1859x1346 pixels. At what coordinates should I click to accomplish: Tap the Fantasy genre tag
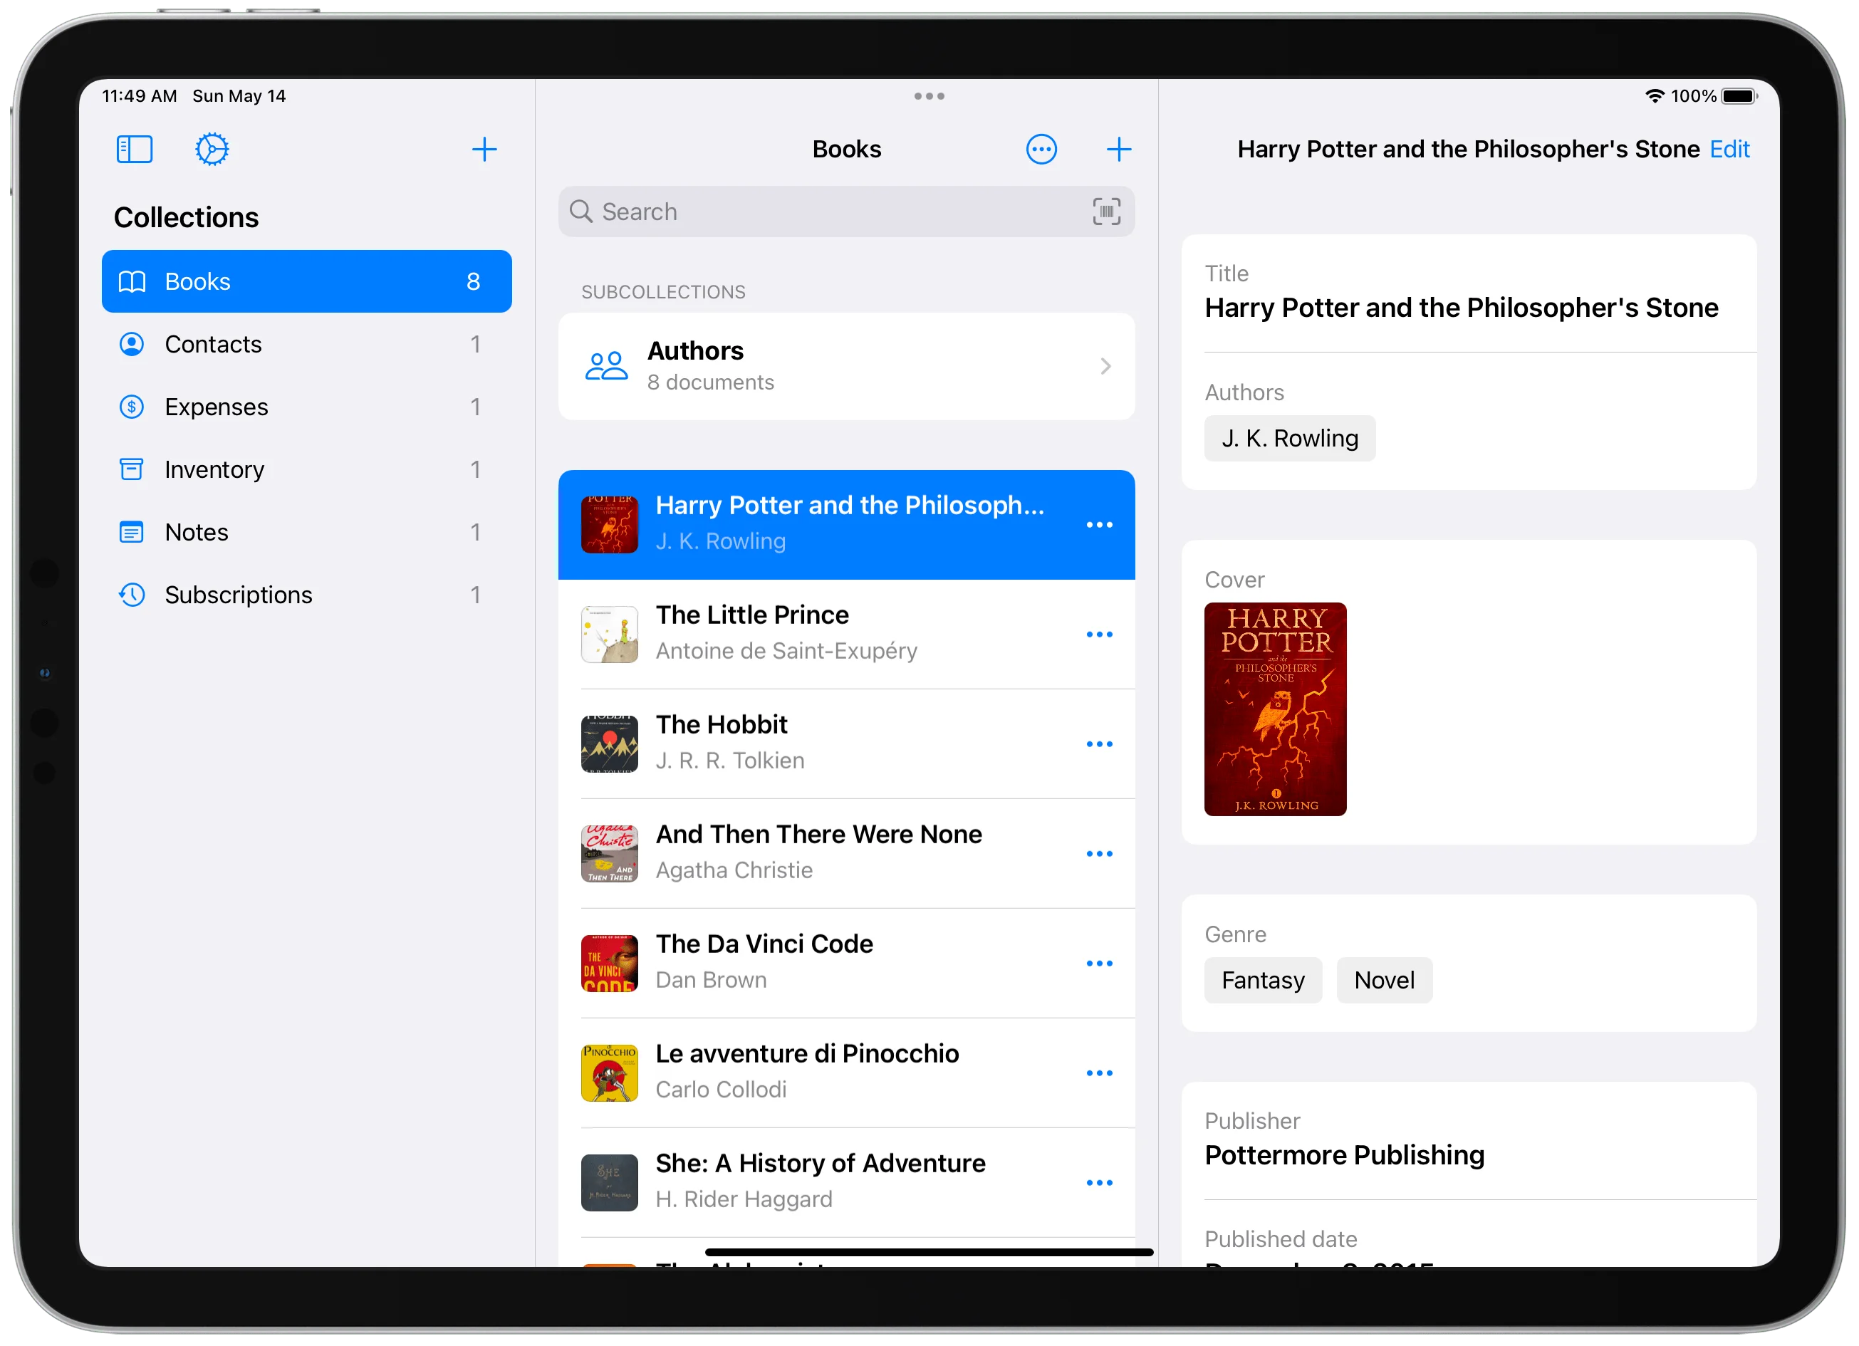click(x=1262, y=981)
